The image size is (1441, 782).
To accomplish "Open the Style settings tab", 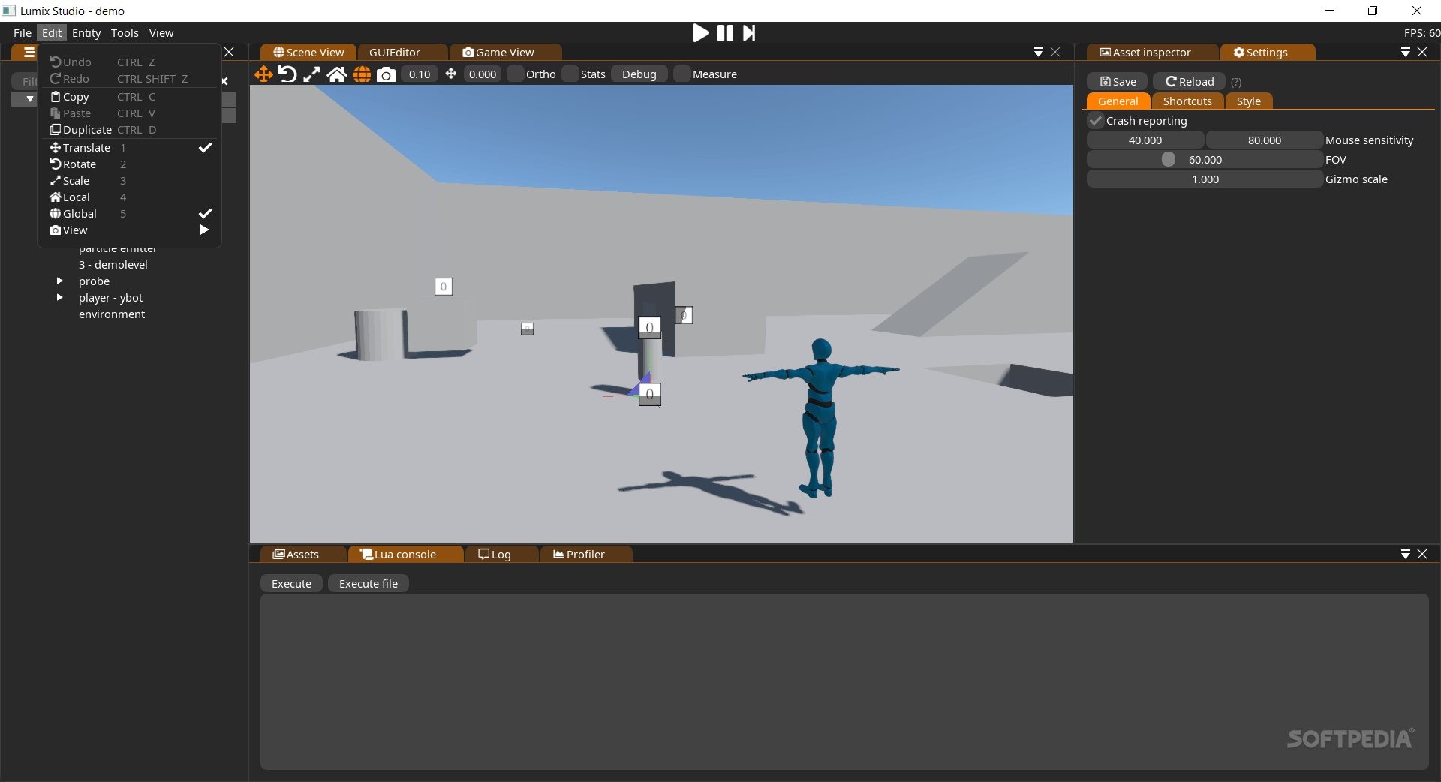I will (x=1249, y=101).
